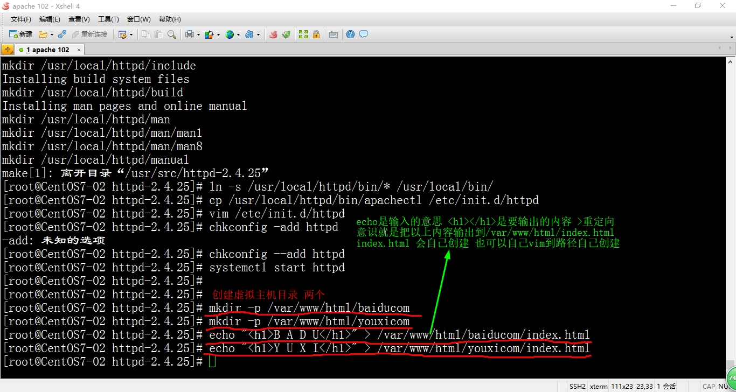The width and height of the screenshot is (736, 392).
Task: Click the tab scroll right arrow
Action: point(731,48)
